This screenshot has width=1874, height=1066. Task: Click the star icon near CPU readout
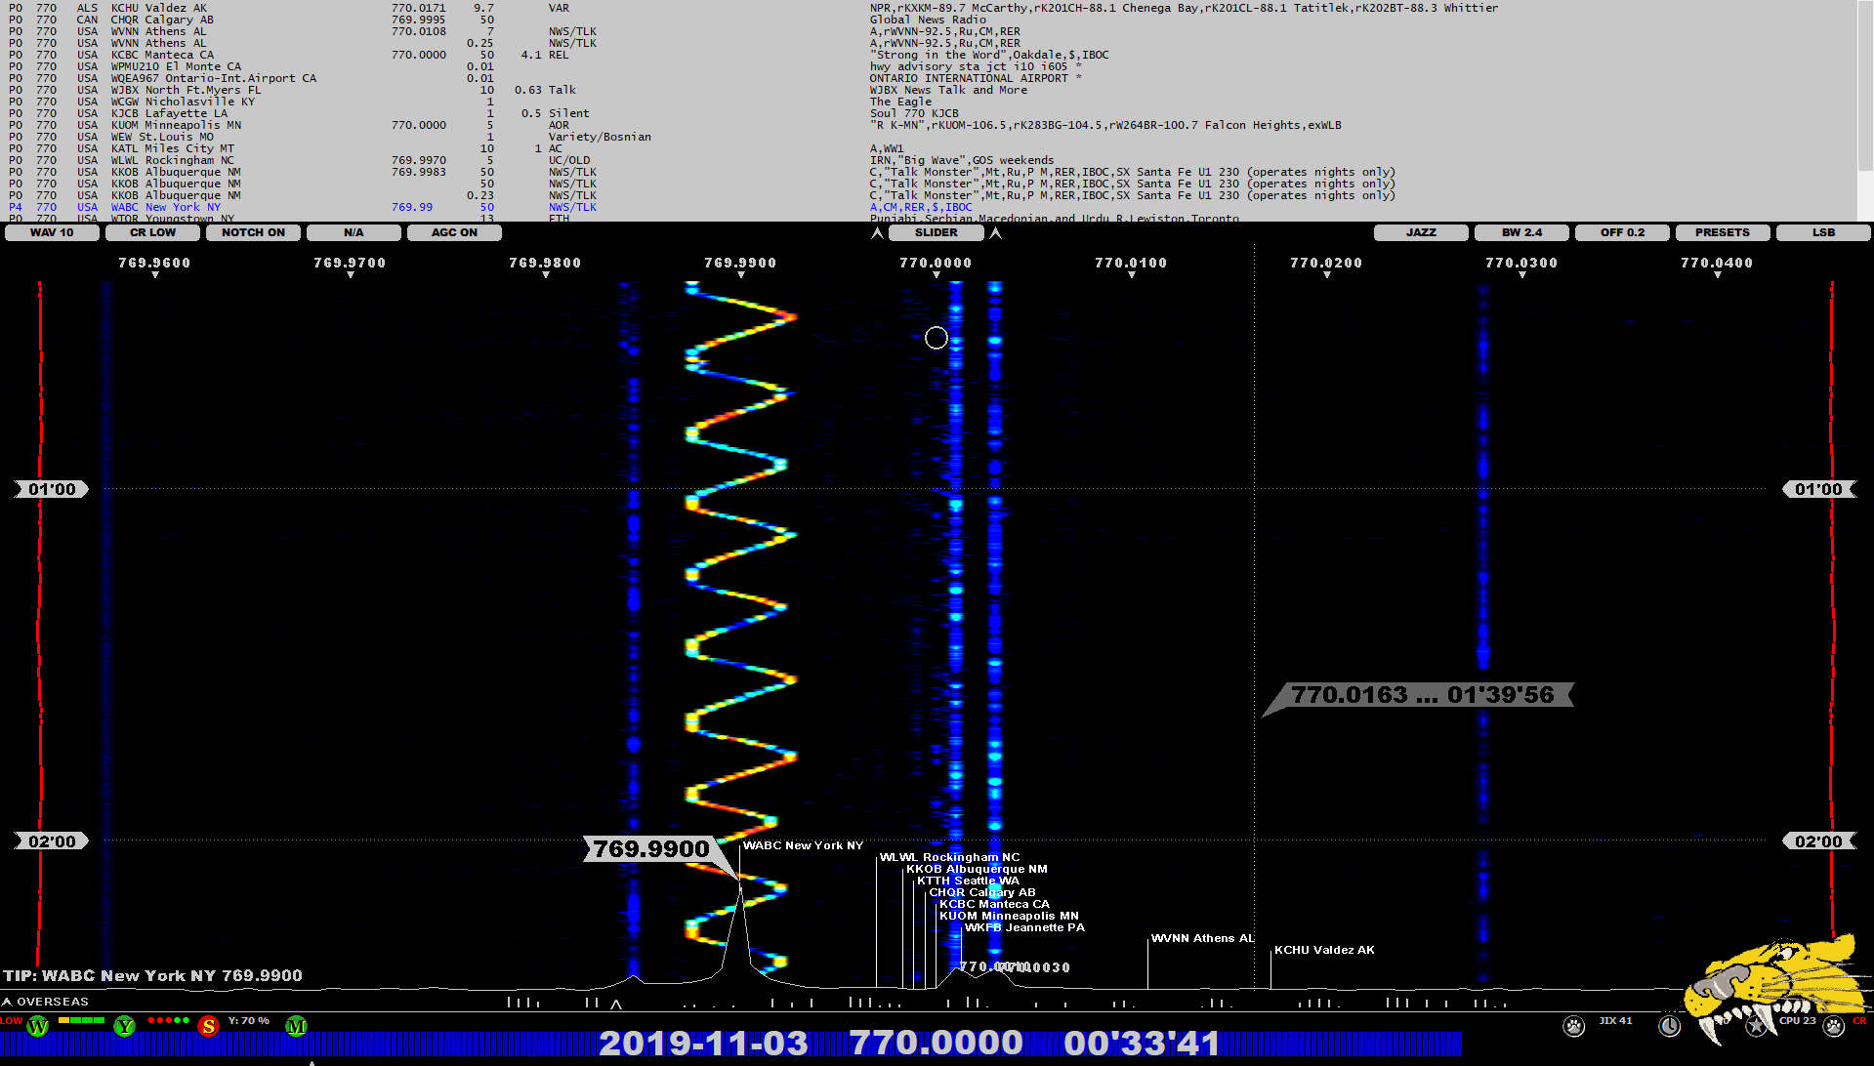click(x=1755, y=1026)
